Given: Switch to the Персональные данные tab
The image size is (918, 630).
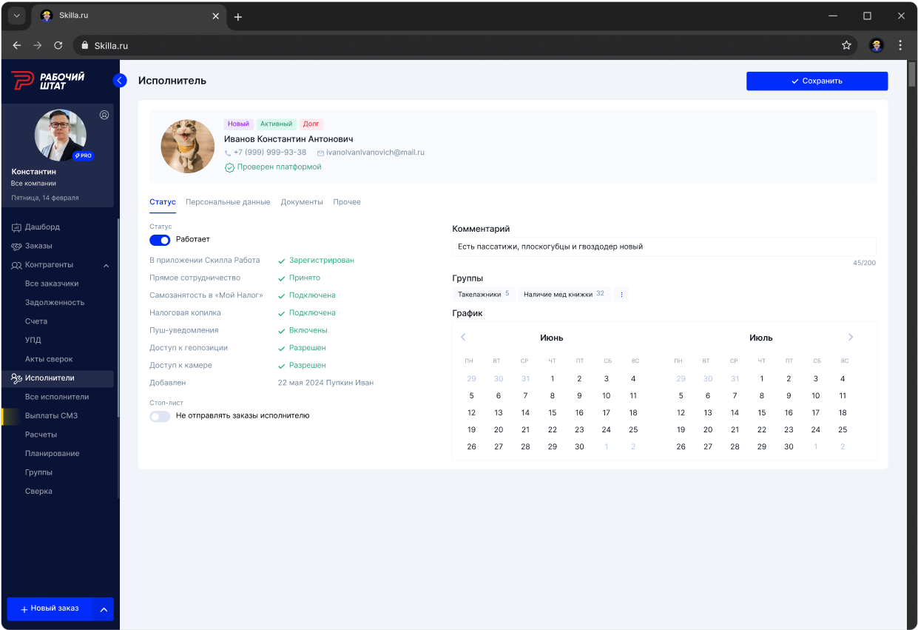Looking at the screenshot, I should coord(228,201).
